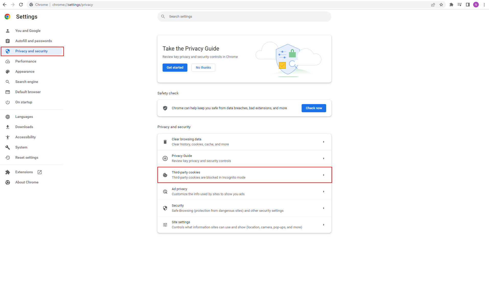Bookmark this page with star icon
This screenshot has height=287, width=489.
coord(441,5)
